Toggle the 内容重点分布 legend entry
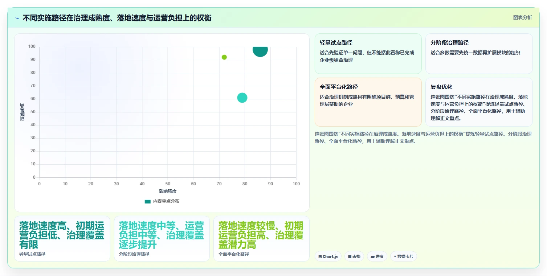This screenshot has height=276, width=547. pos(162,201)
